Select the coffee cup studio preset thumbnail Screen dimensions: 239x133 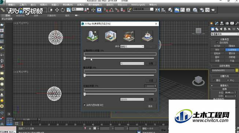147,36
